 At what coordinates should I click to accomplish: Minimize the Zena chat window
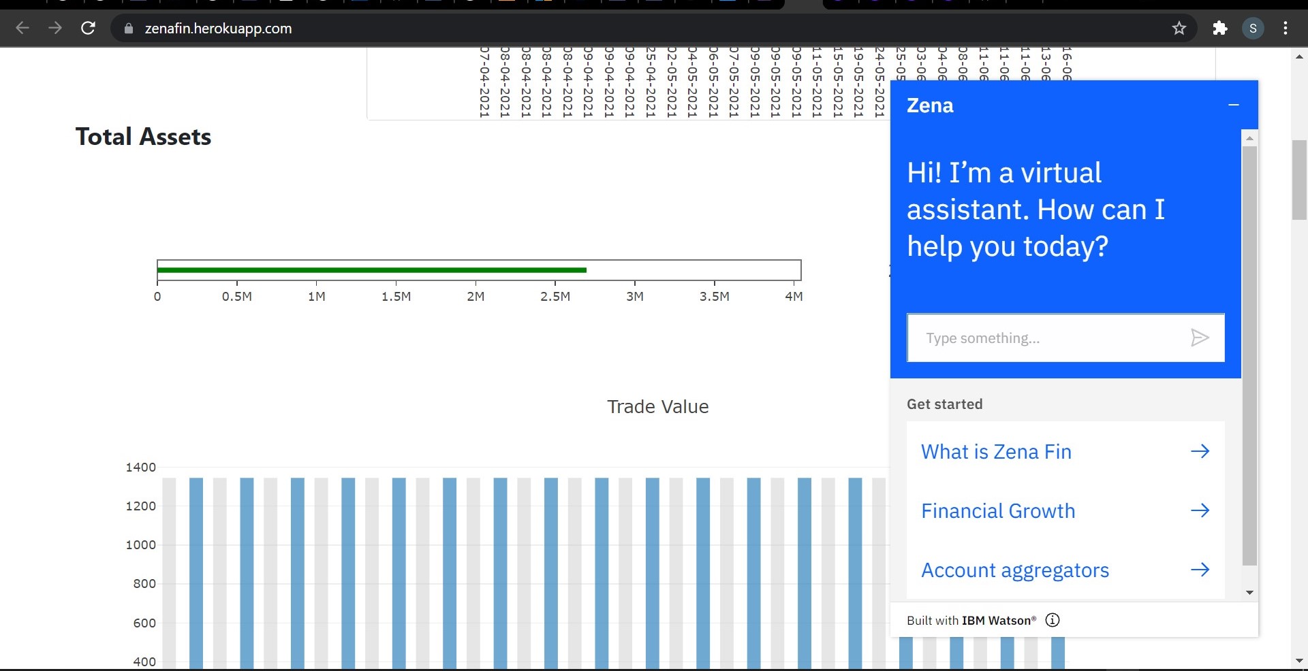(x=1234, y=105)
